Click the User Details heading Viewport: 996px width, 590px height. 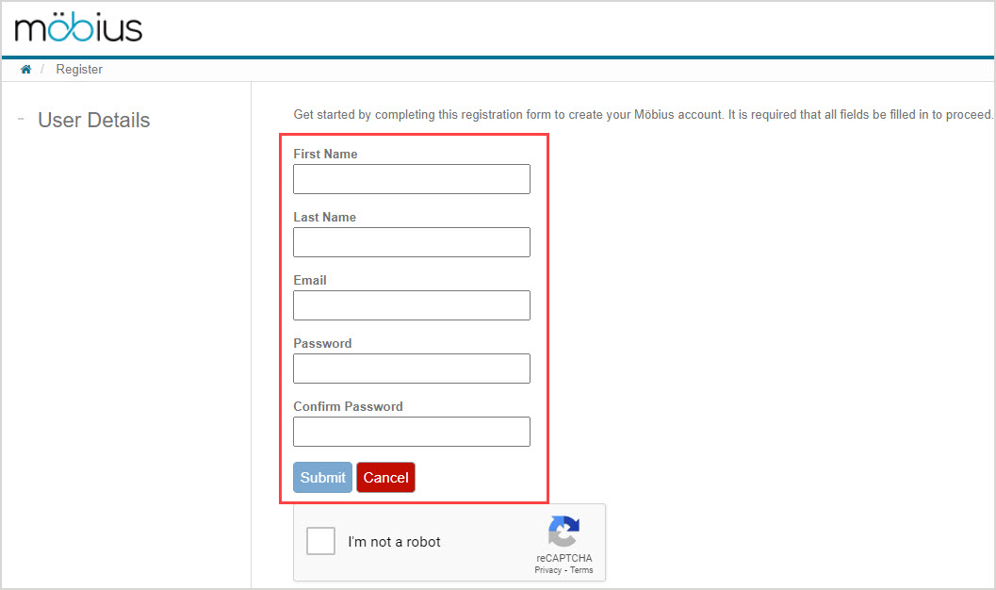tap(93, 119)
